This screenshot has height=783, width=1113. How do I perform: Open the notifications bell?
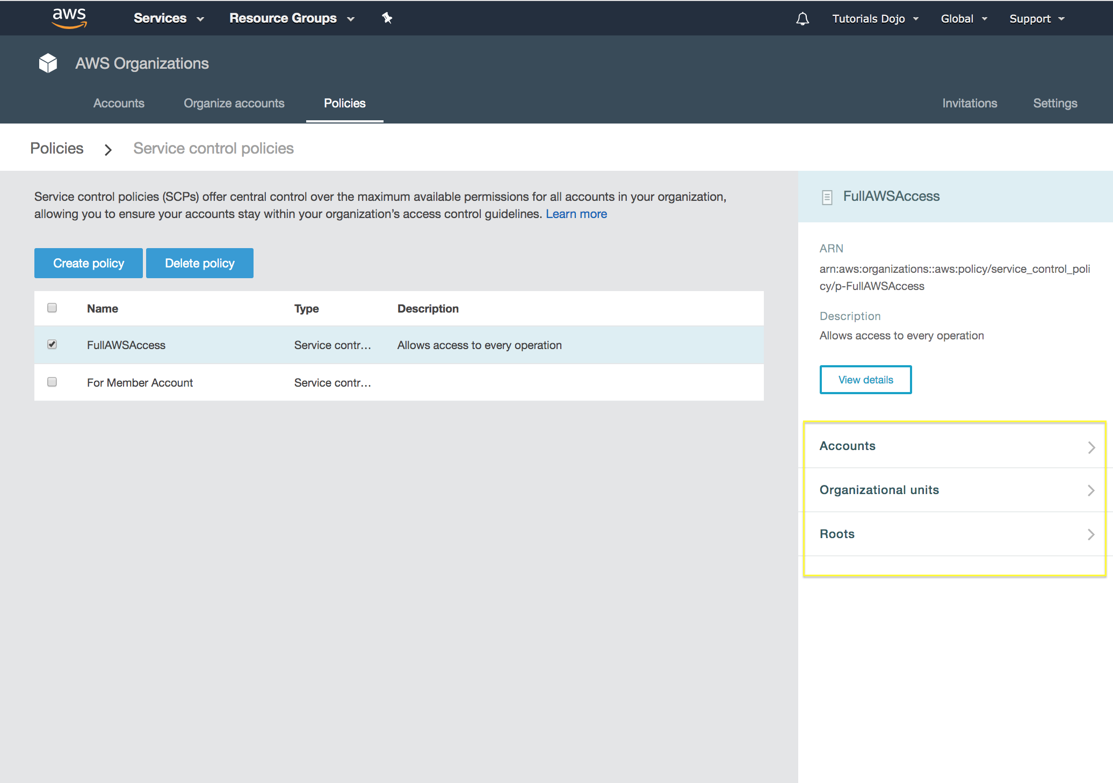point(803,19)
